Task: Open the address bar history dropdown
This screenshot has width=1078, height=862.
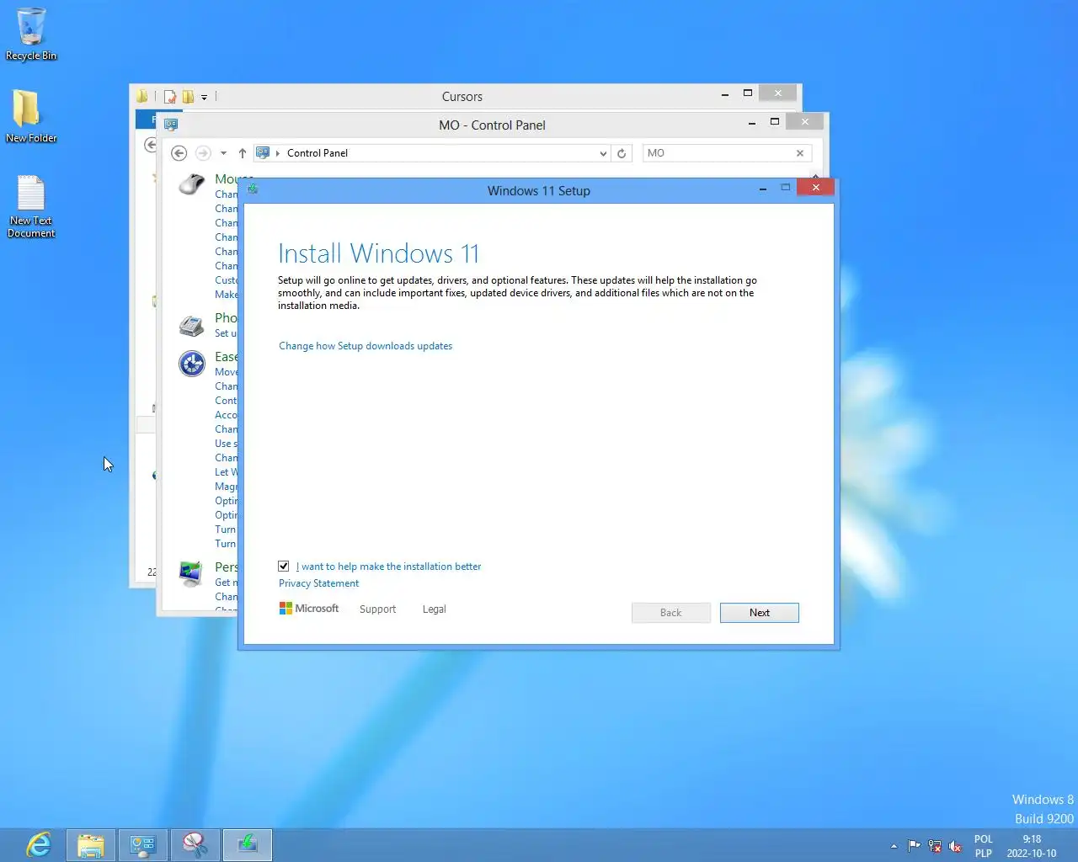Action: pos(603,153)
